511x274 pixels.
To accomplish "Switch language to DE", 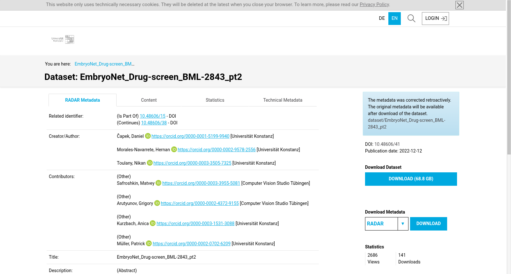I will pos(382,19).
